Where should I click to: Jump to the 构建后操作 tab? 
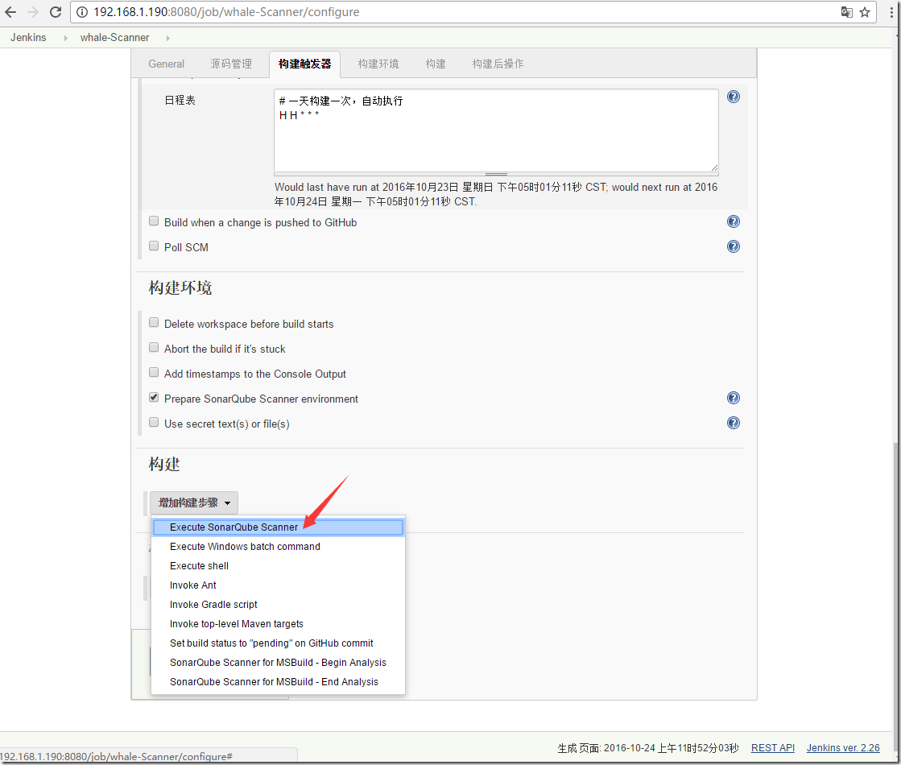coord(498,64)
